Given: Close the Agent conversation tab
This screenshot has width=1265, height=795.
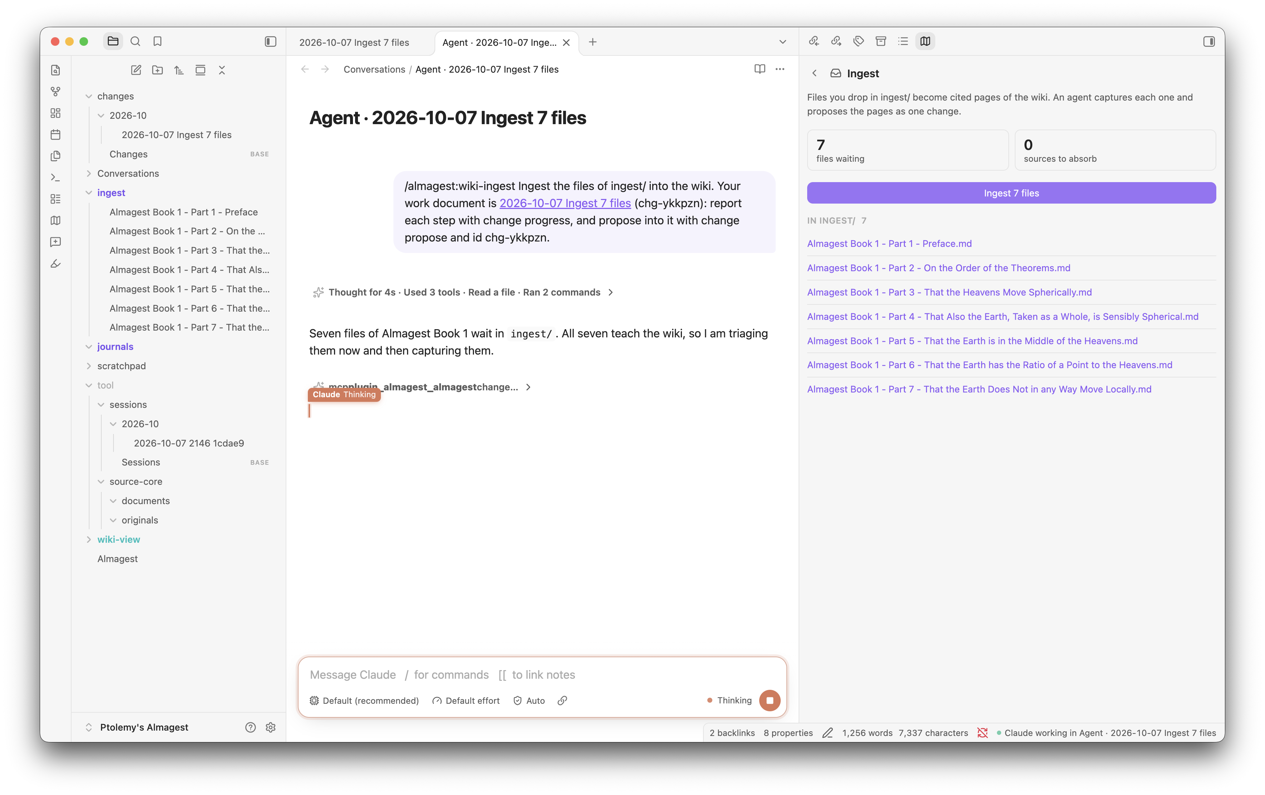Looking at the screenshot, I should pyautogui.click(x=566, y=43).
